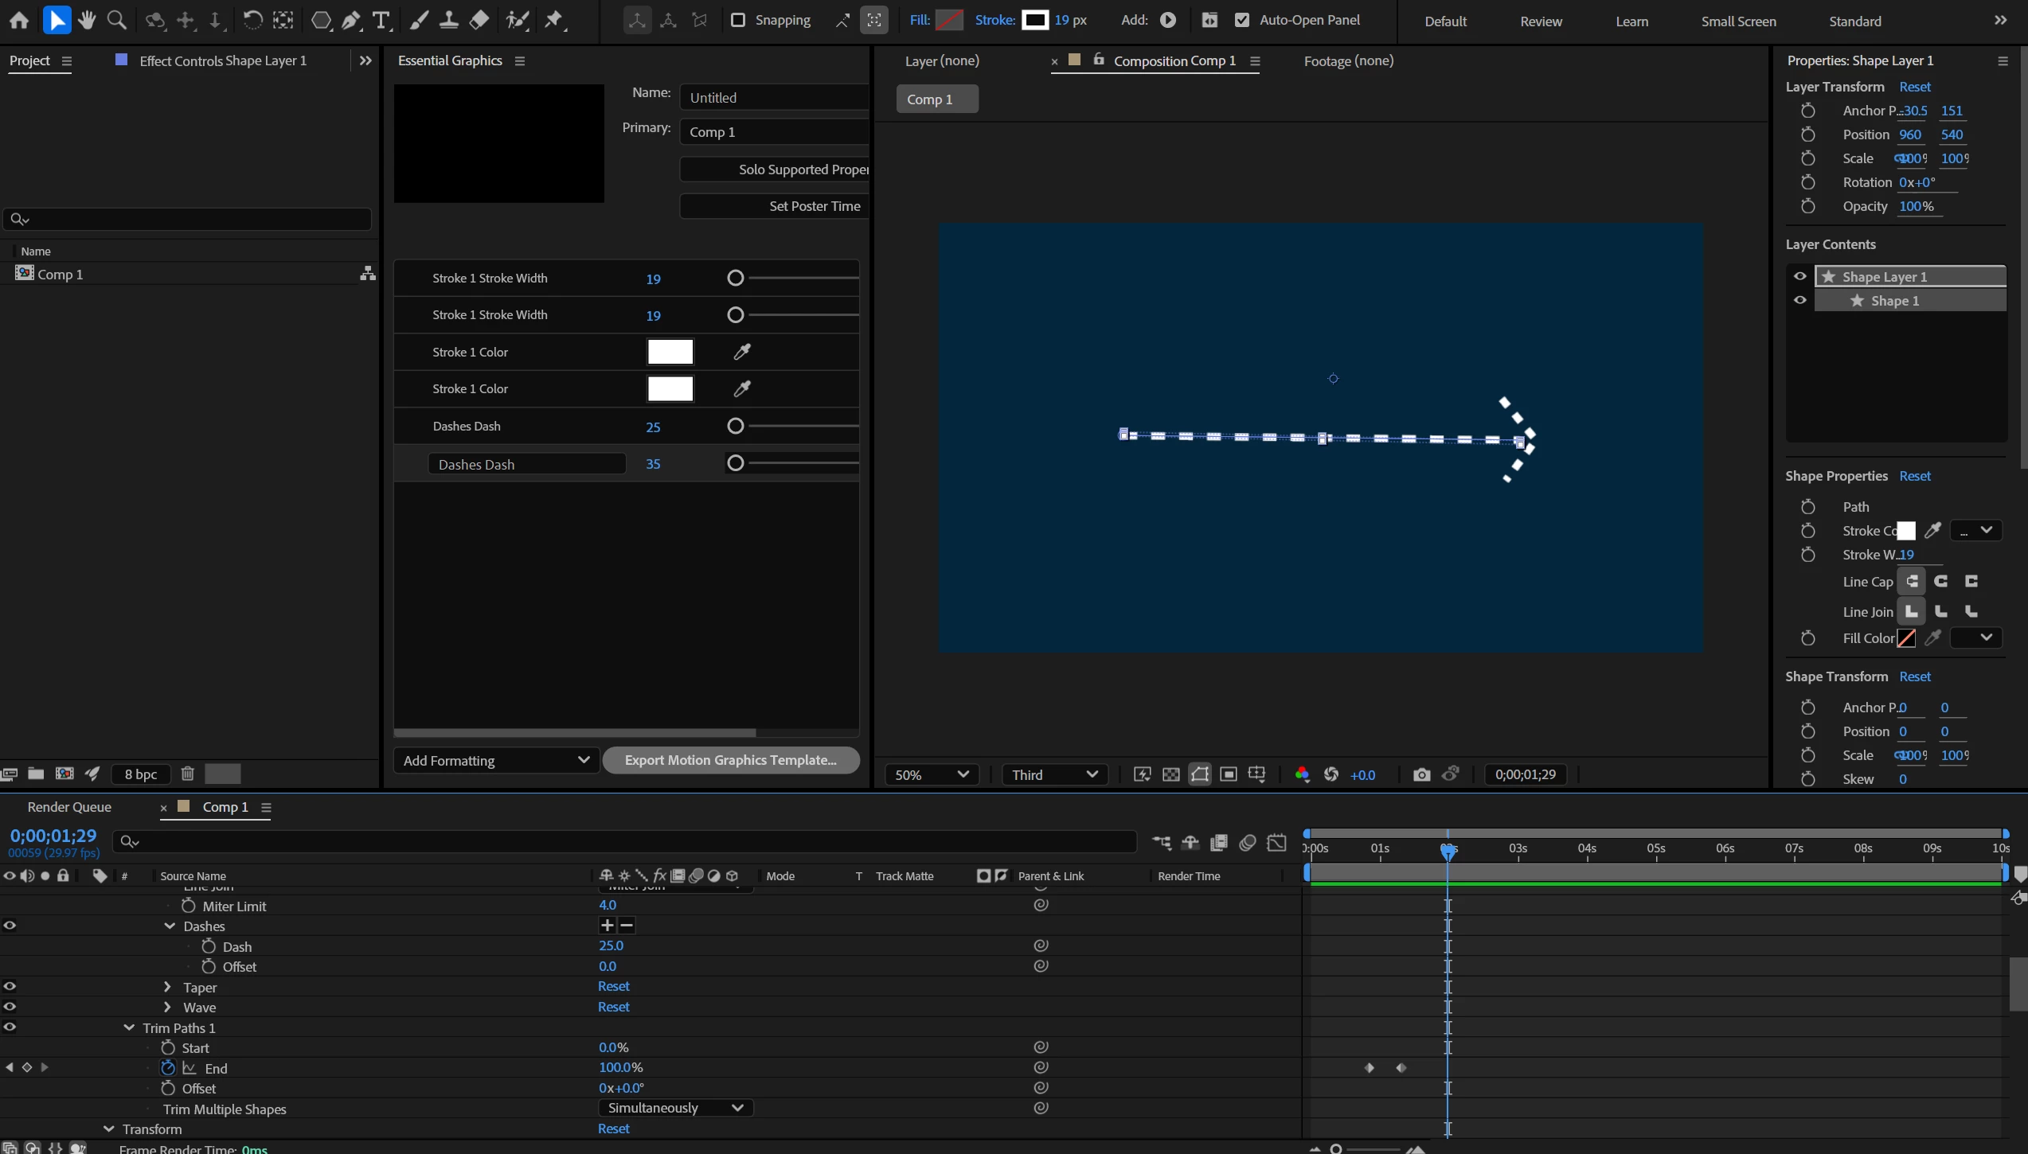
Task: Select the Hand tool
Action: (87, 20)
